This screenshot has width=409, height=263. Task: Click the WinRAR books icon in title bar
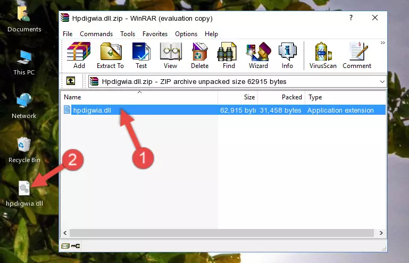[65, 18]
